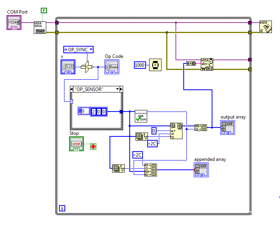The height and width of the screenshot is (225, 280).
Task: Toggle the Stop boolean control
Action: pos(77,144)
